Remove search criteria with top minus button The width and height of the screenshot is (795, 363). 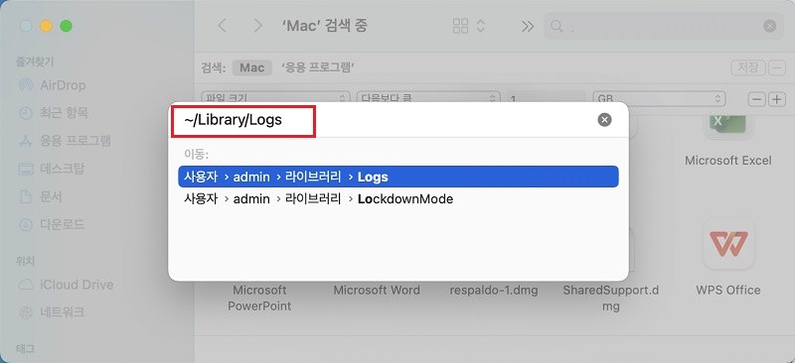(x=777, y=67)
